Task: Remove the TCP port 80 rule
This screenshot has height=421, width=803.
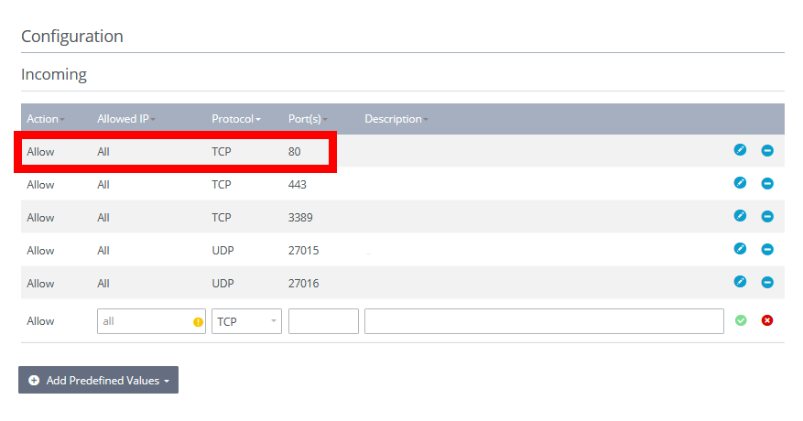Action: [x=767, y=150]
